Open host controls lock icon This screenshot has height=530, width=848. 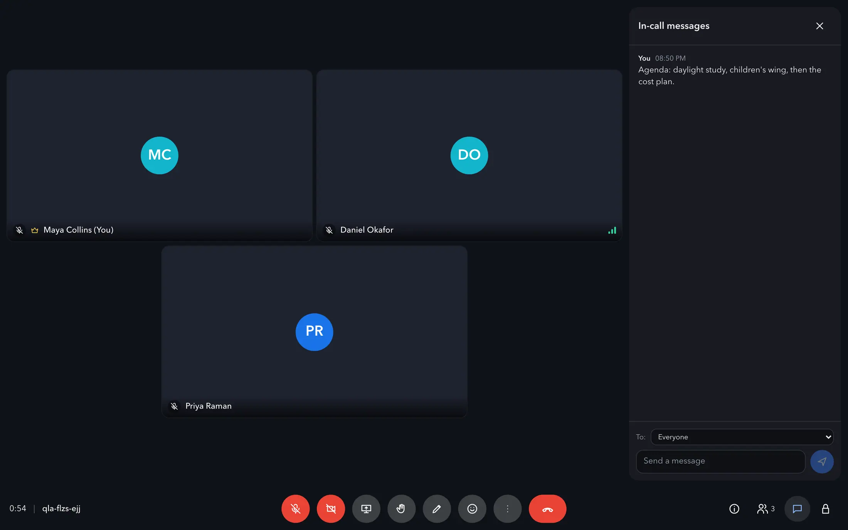click(x=825, y=509)
